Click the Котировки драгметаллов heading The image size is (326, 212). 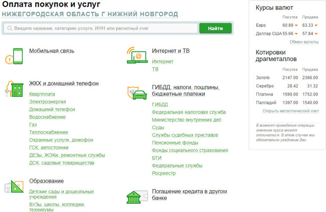click(x=276, y=55)
